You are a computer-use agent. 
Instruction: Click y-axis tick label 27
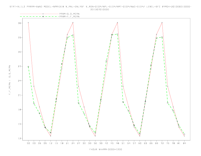click(x=20, y=67)
